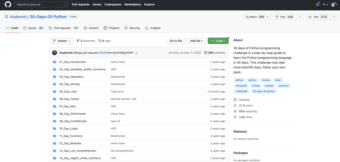The width and height of the screenshot is (340, 162).
Task: Expand commit message ellipsis
Action: pos(136,53)
